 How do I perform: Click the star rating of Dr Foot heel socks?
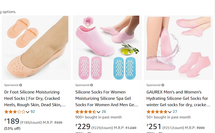(x=15, y=112)
